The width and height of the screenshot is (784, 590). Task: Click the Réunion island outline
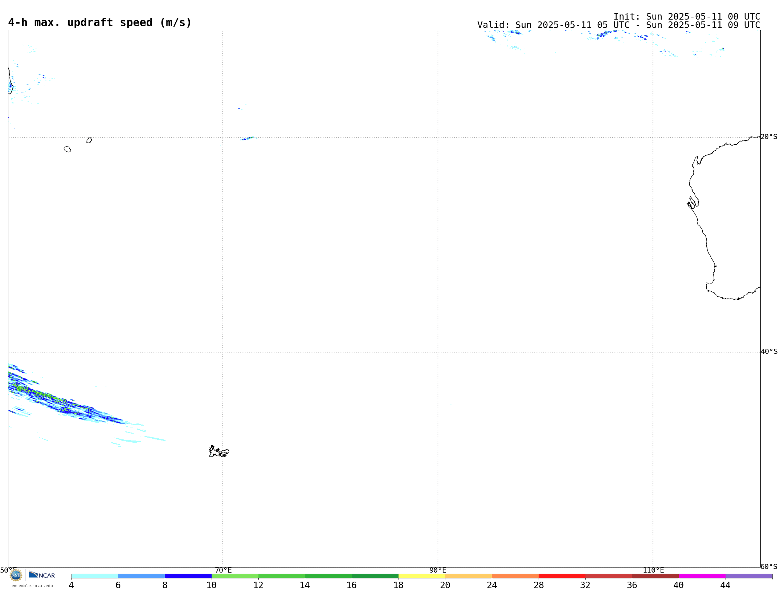click(67, 149)
